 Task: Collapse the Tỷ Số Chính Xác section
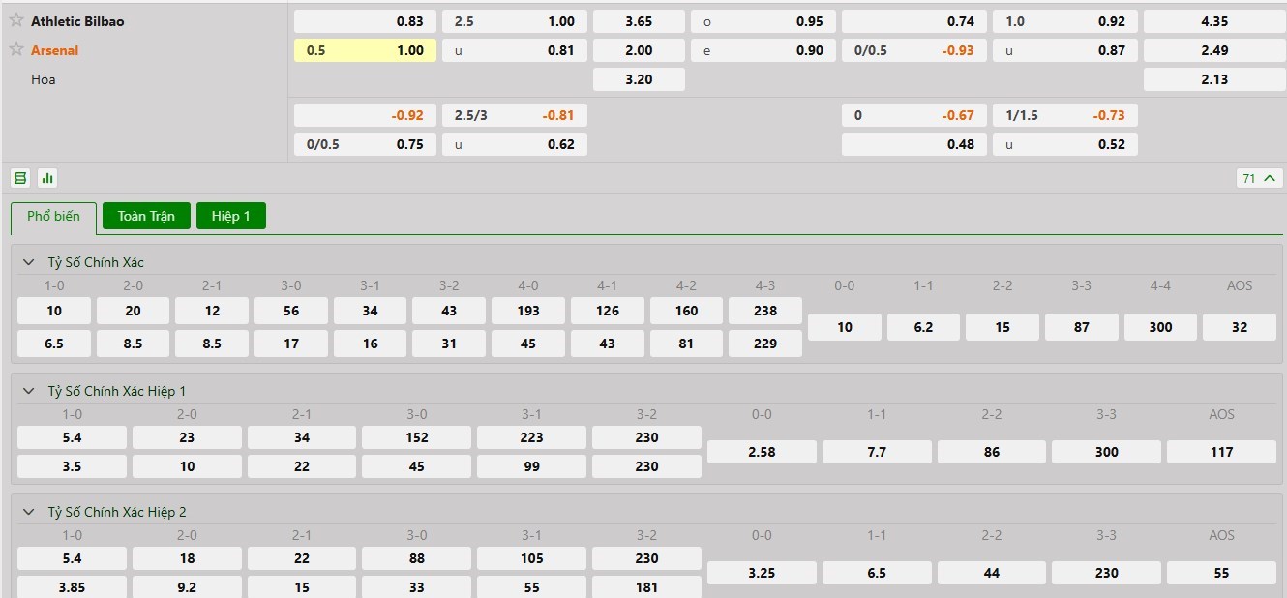click(29, 262)
